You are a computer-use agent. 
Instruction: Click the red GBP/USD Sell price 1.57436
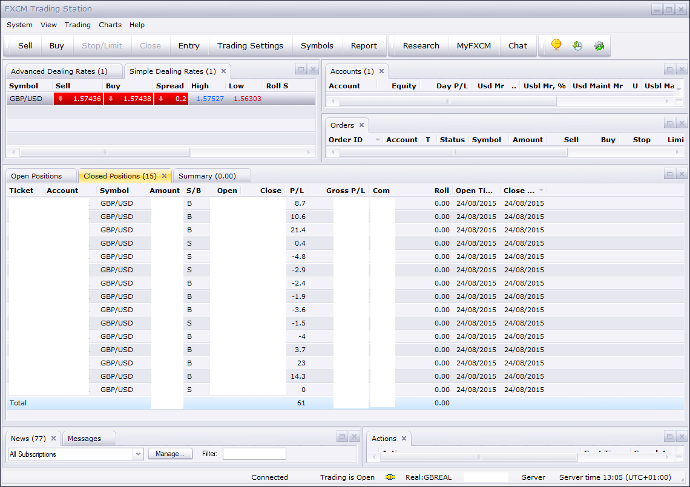pos(78,99)
